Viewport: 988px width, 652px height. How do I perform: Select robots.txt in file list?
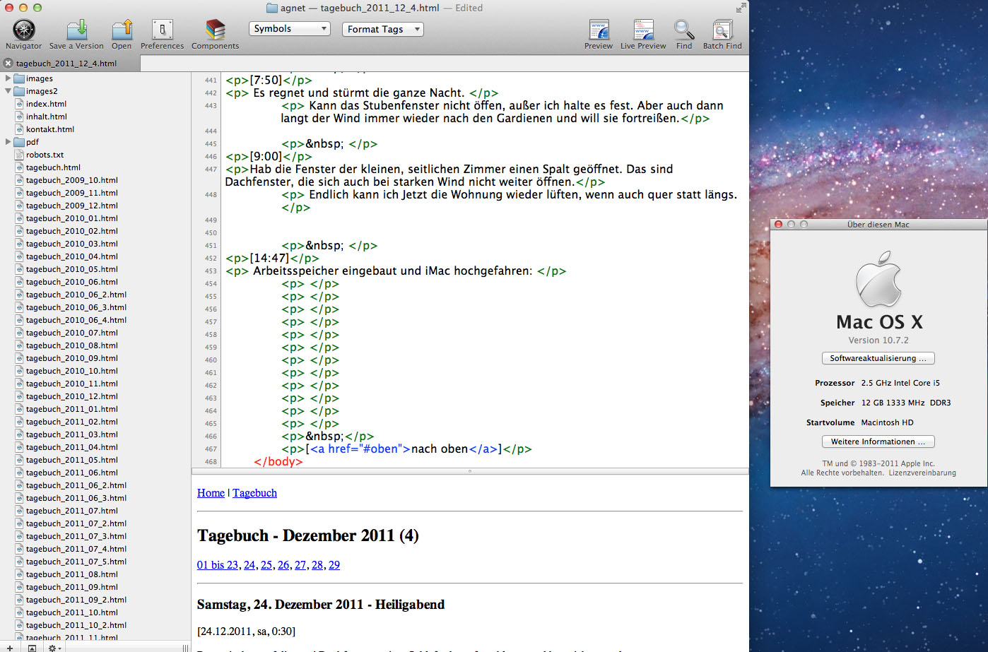[45, 155]
